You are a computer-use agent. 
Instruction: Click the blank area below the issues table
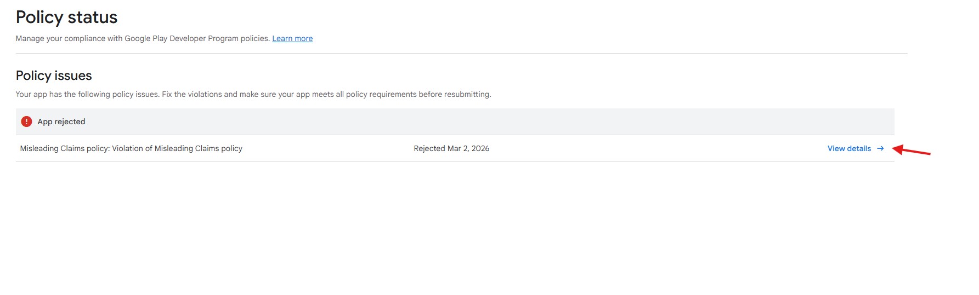pyautogui.click(x=439, y=230)
